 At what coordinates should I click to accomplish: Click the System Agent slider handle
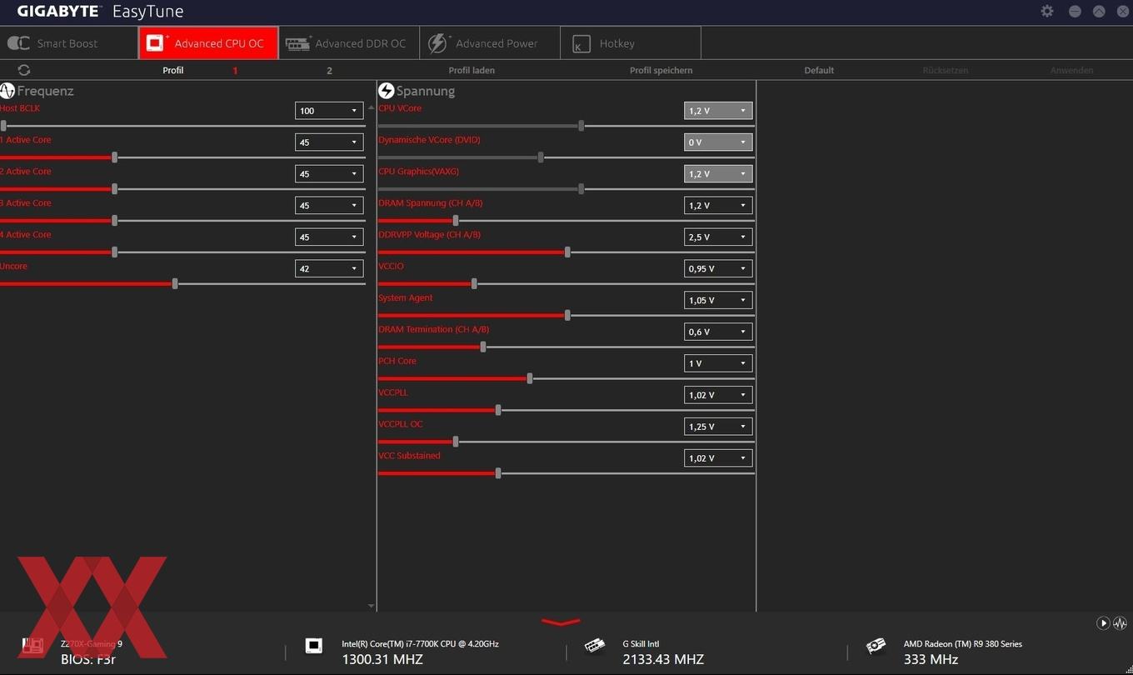(567, 315)
